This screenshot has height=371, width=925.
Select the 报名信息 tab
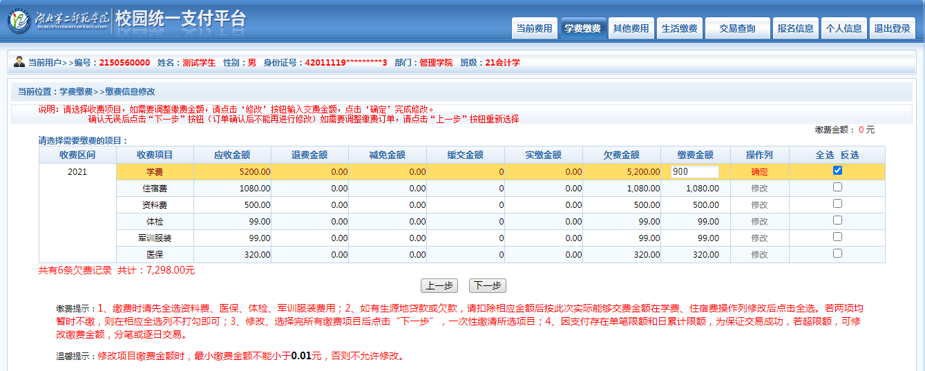[795, 28]
